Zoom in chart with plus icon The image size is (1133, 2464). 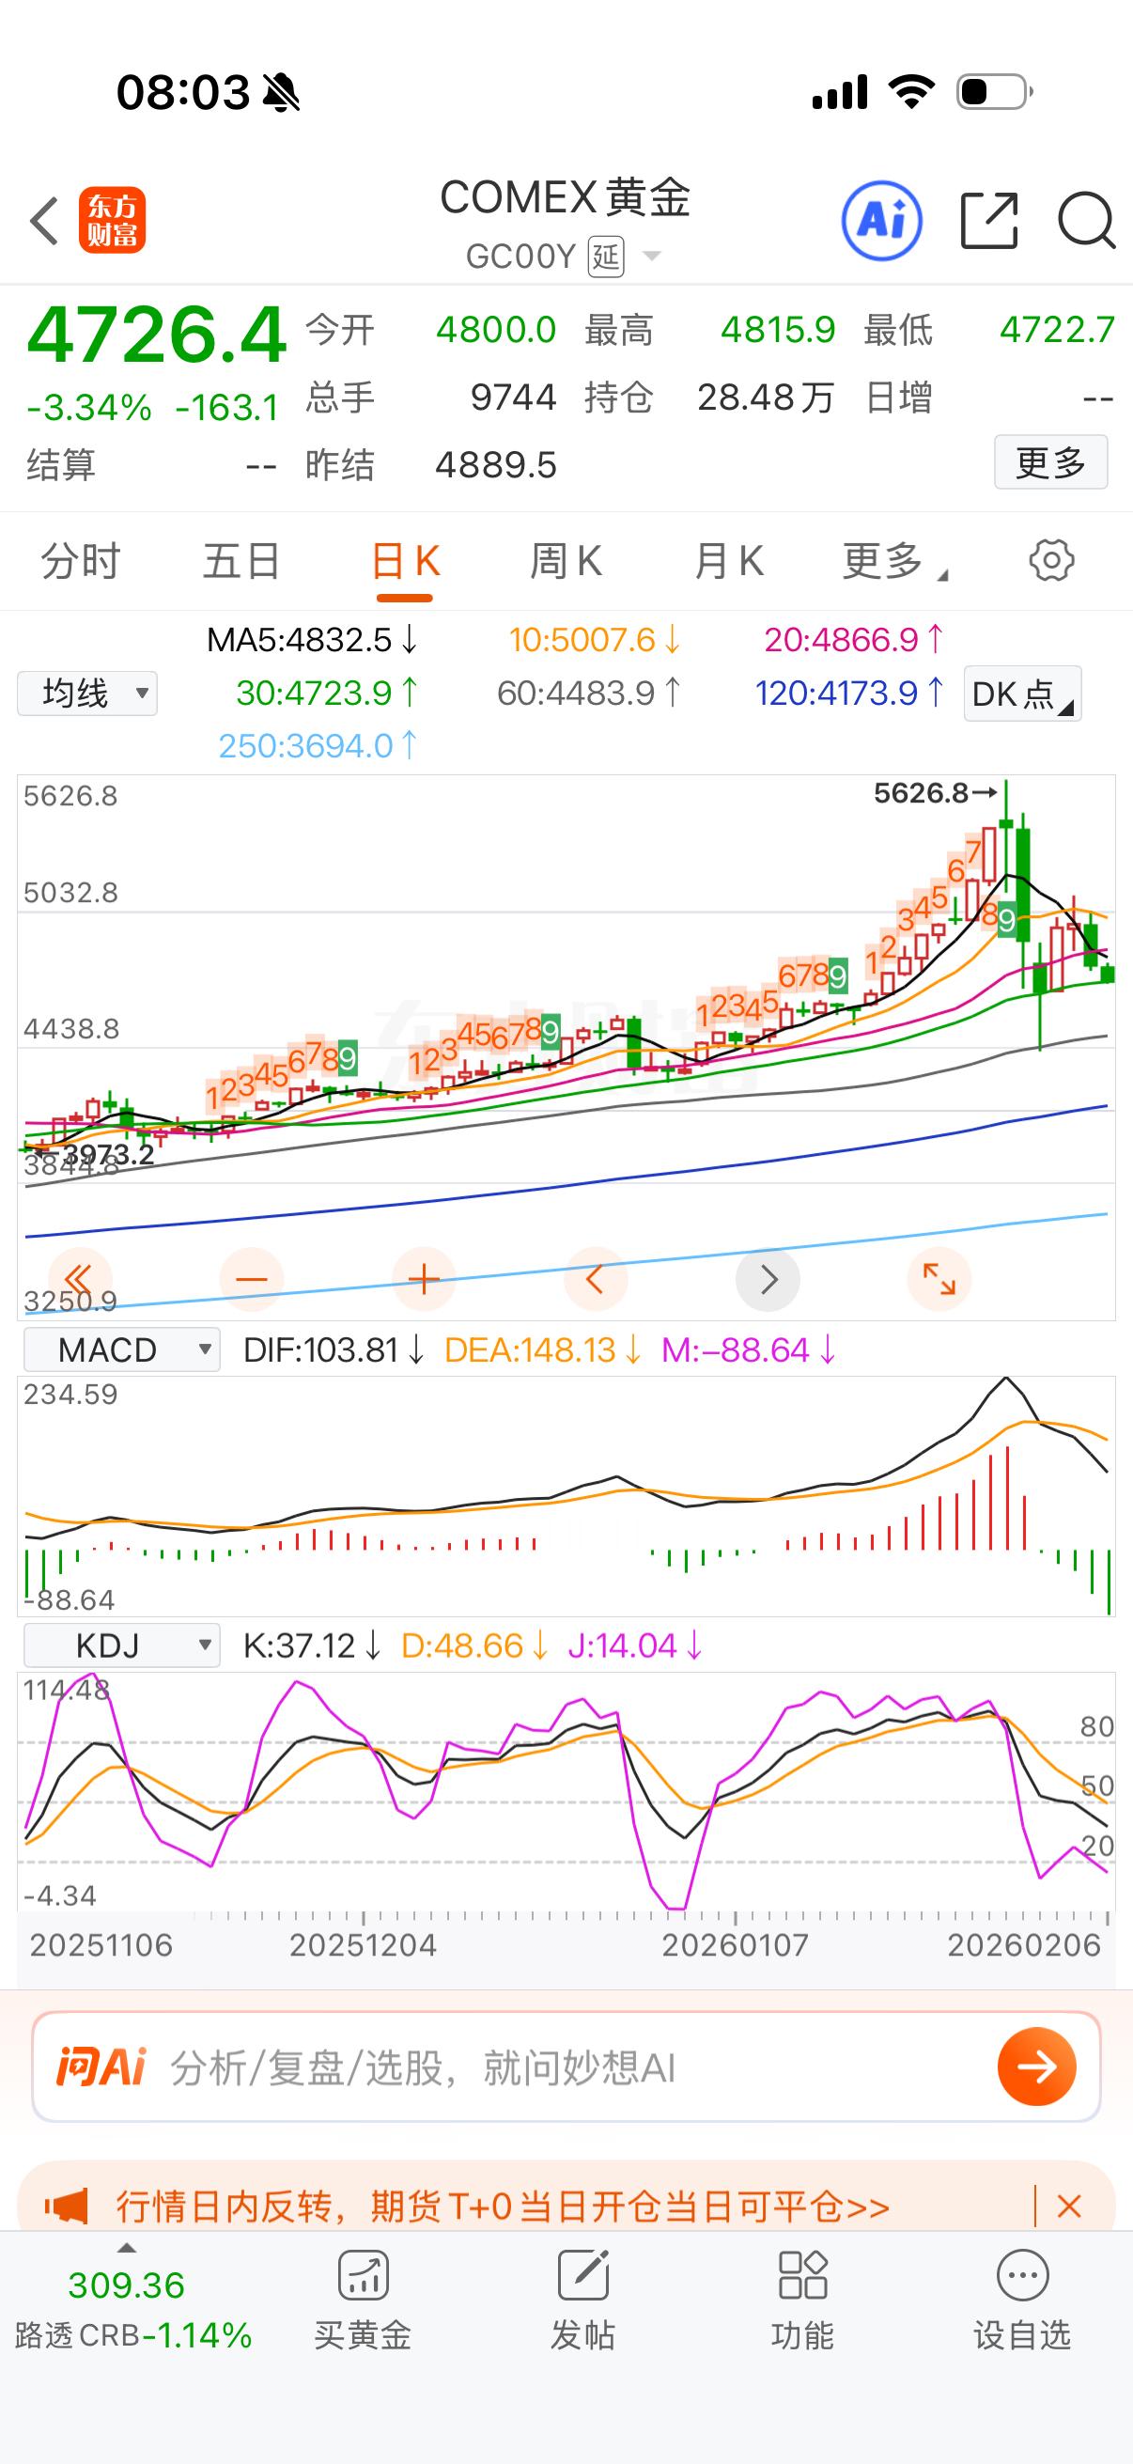(424, 1279)
